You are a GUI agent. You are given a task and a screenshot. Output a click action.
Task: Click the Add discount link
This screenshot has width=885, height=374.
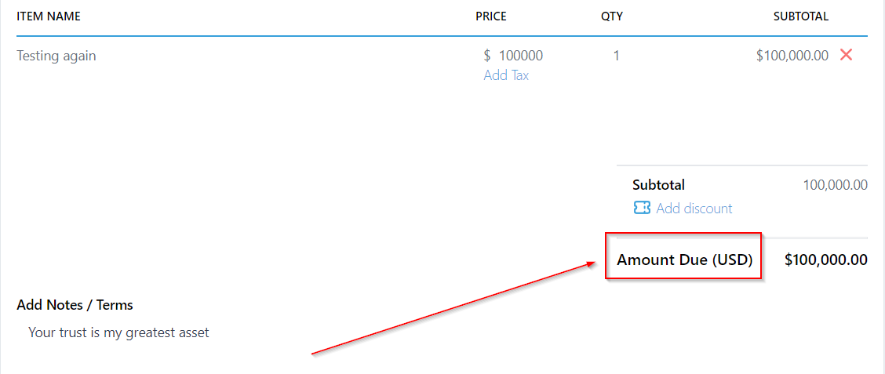pos(694,208)
